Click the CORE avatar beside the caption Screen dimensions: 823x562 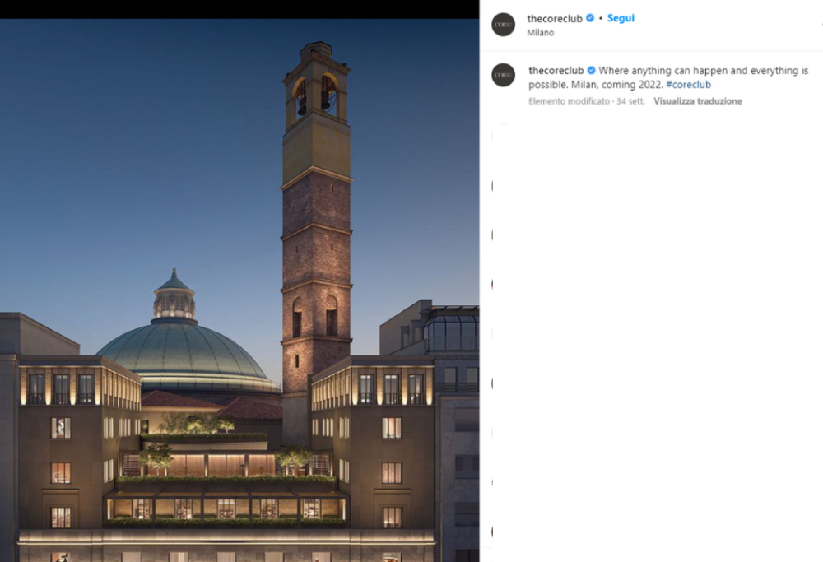503,75
